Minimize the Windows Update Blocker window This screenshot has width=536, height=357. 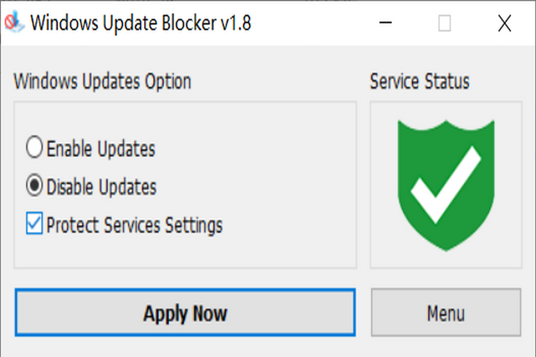385,23
